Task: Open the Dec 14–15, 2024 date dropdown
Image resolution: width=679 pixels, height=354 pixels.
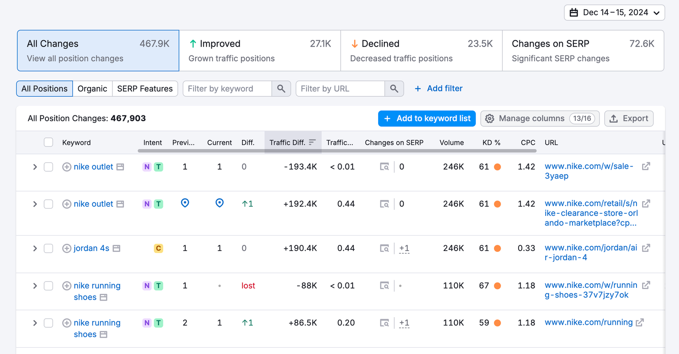Action: pos(614,13)
